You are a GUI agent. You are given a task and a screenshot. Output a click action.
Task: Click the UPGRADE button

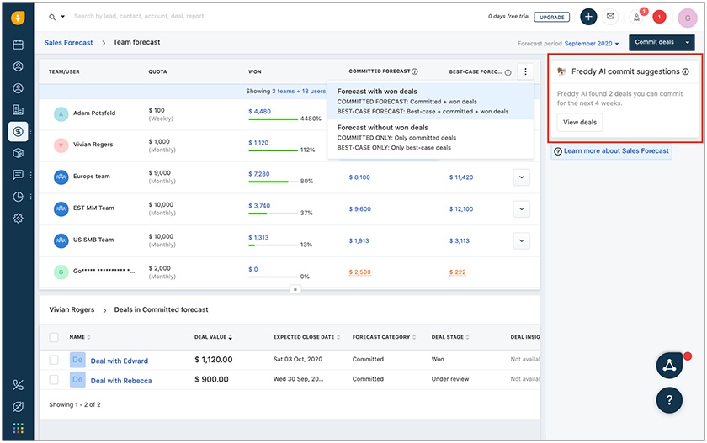(x=552, y=17)
